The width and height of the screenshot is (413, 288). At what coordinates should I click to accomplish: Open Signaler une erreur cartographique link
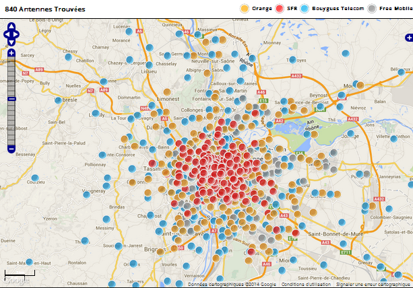click(x=373, y=285)
